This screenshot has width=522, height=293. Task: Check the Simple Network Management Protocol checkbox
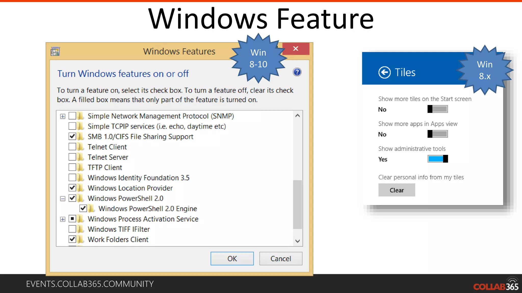(72, 116)
